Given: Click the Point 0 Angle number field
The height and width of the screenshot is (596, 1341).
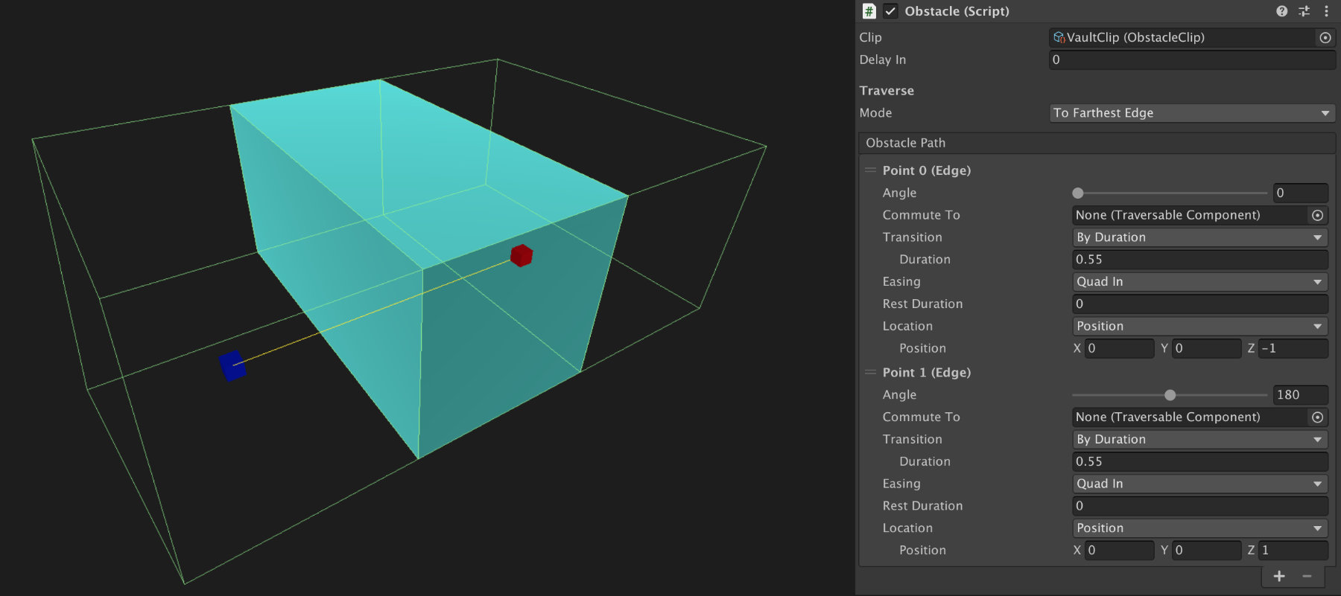Looking at the screenshot, I should pyautogui.click(x=1300, y=193).
